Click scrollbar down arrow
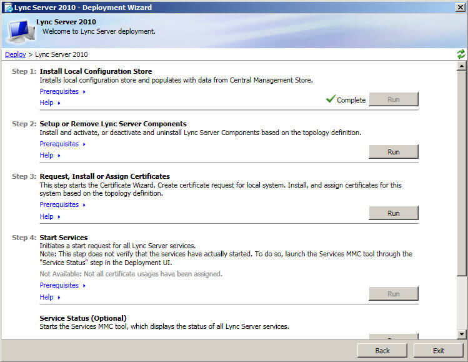This screenshot has height=362, width=468. point(461,334)
